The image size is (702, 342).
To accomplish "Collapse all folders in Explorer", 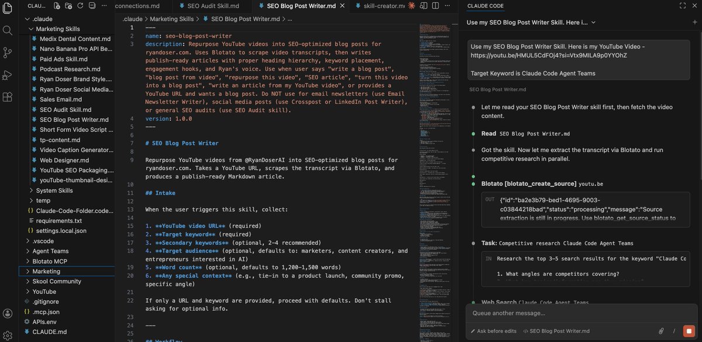I will (92, 6).
